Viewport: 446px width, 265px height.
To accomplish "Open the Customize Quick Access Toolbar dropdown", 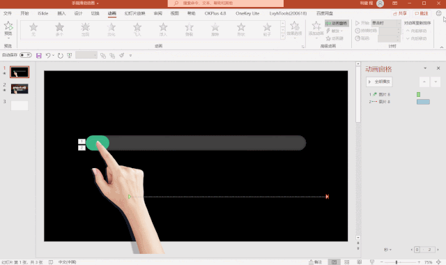I will click(x=130, y=56).
